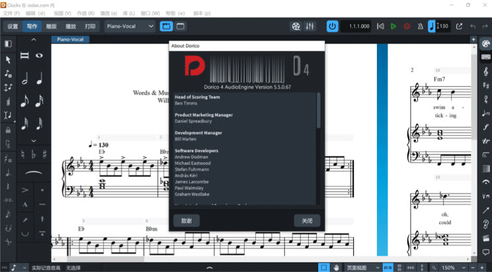This screenshot has height=272, width=492.
Task: Toggle the hand tool in status bar
Action: click(337, 267)
